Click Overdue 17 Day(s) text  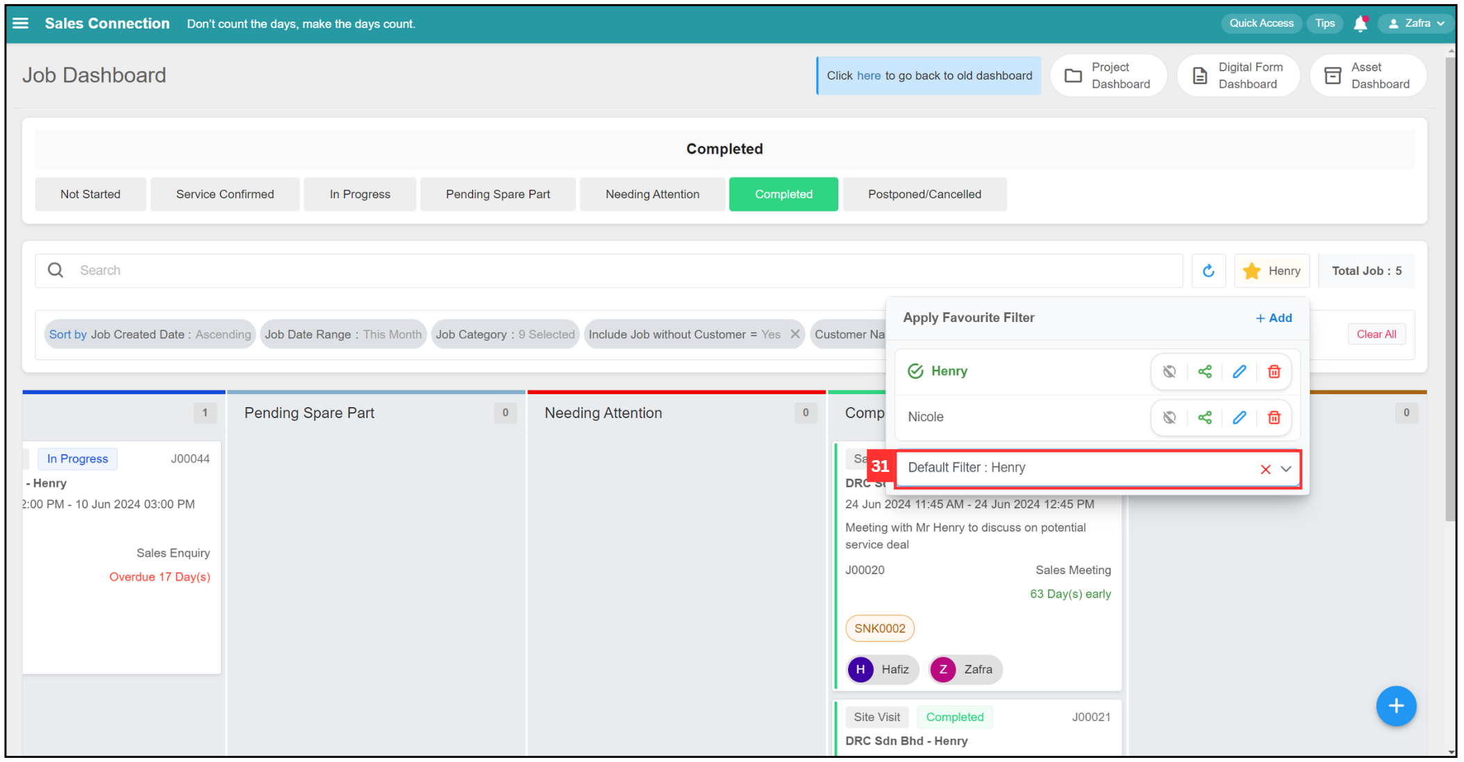click(160, 577)
